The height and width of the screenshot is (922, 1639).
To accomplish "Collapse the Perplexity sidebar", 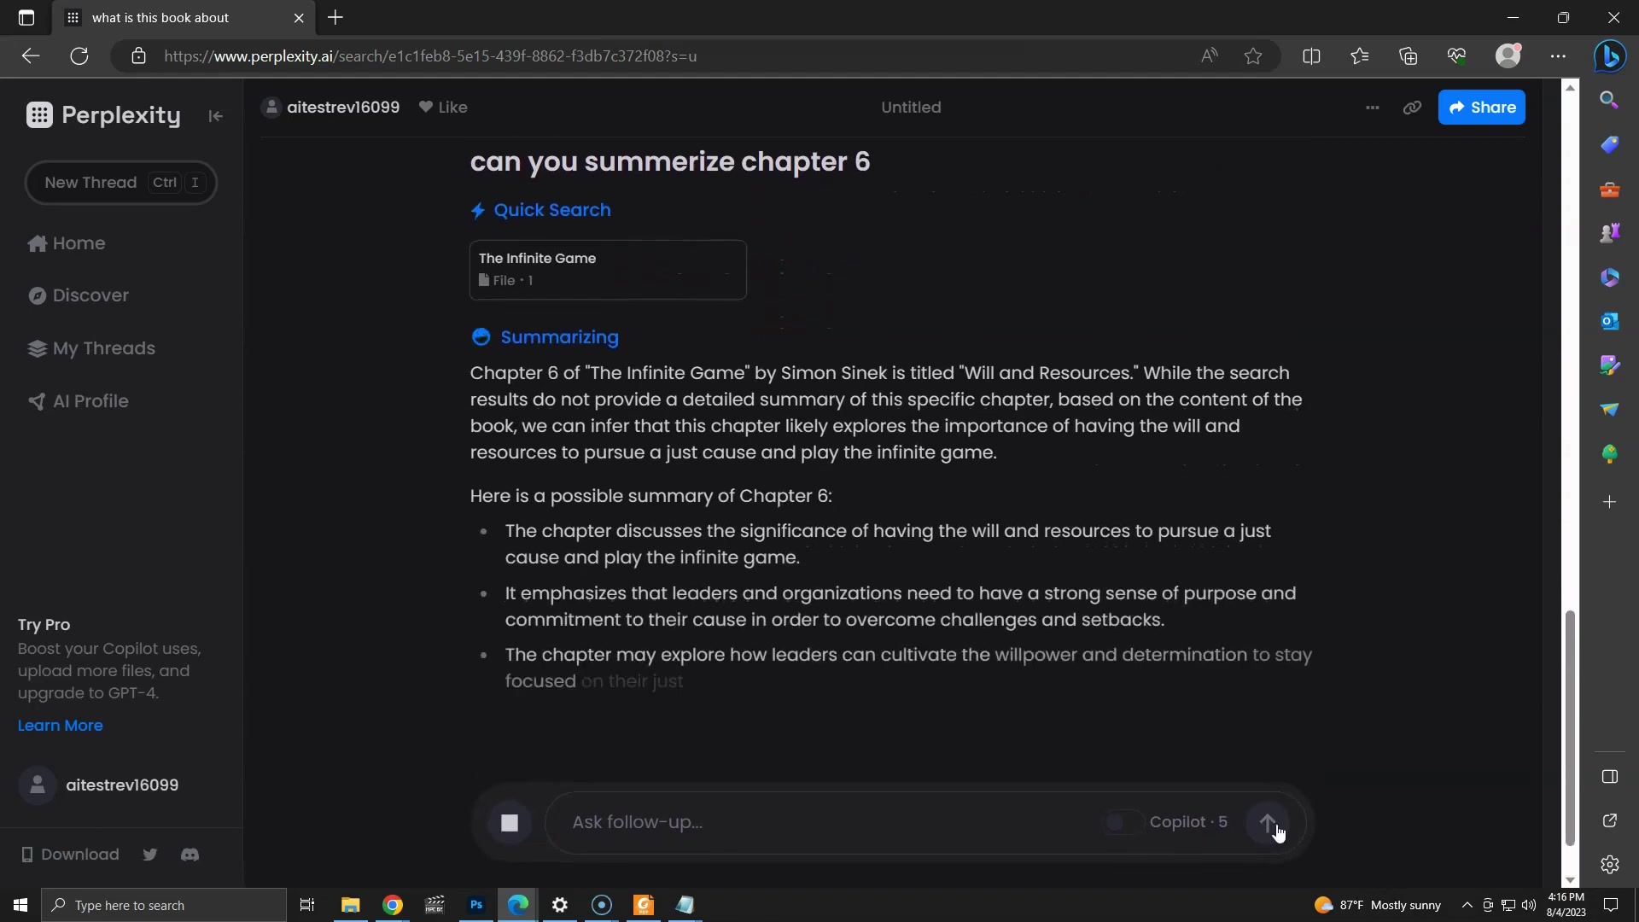I will (215, 116).
